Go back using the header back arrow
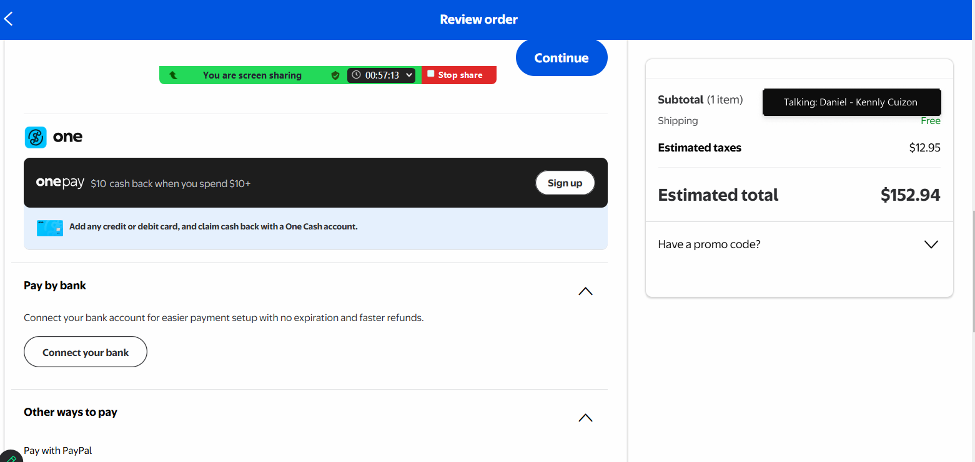Viewport: 975px width, 462px height. 8,19
